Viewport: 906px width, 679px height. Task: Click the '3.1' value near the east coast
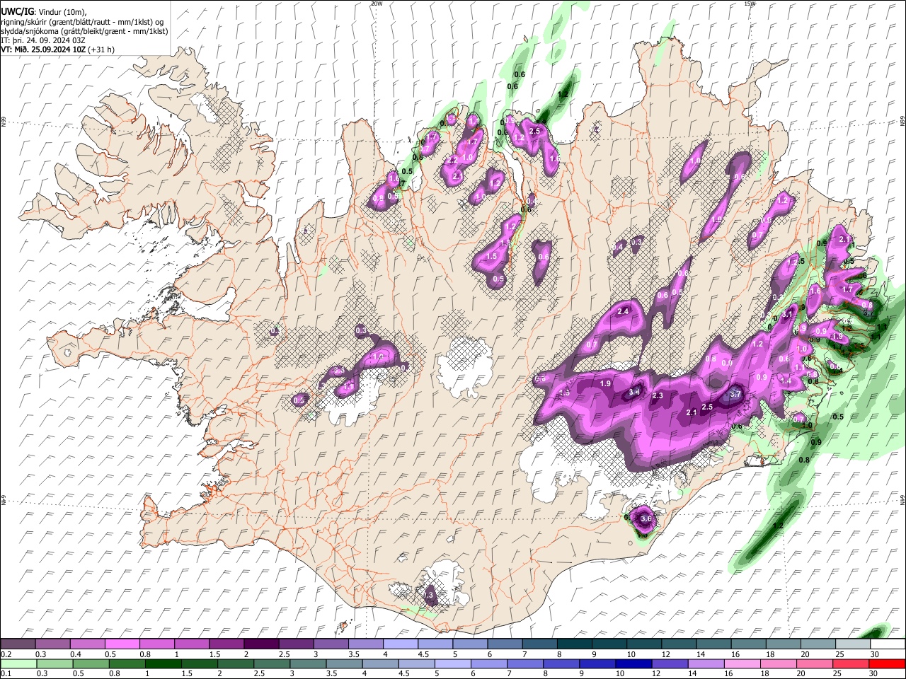pos(786,315)
